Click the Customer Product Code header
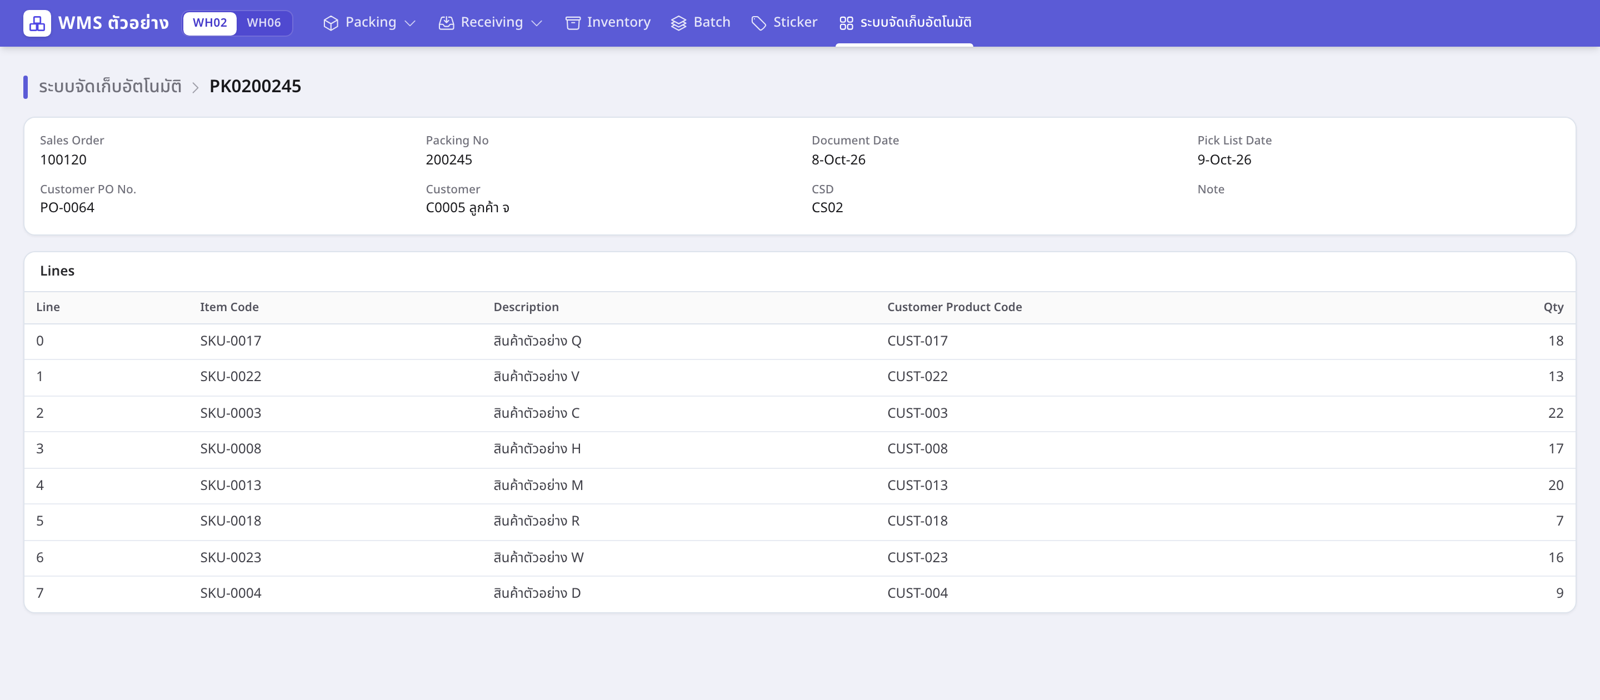Viewport: 1600px width, 700px height. click(x=954, y=307)
